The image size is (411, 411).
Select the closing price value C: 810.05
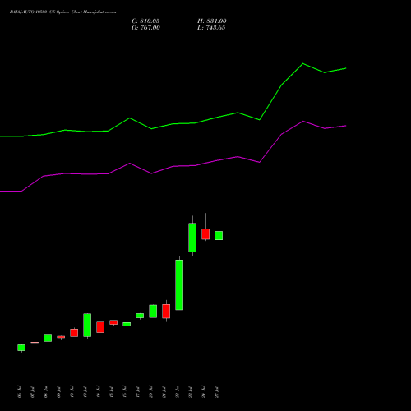145,21
